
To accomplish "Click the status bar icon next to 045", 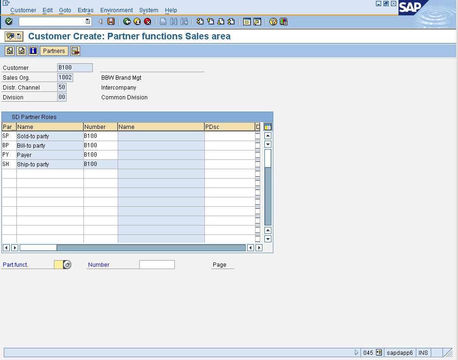I will pyautogui.click(x=379, y=352).
